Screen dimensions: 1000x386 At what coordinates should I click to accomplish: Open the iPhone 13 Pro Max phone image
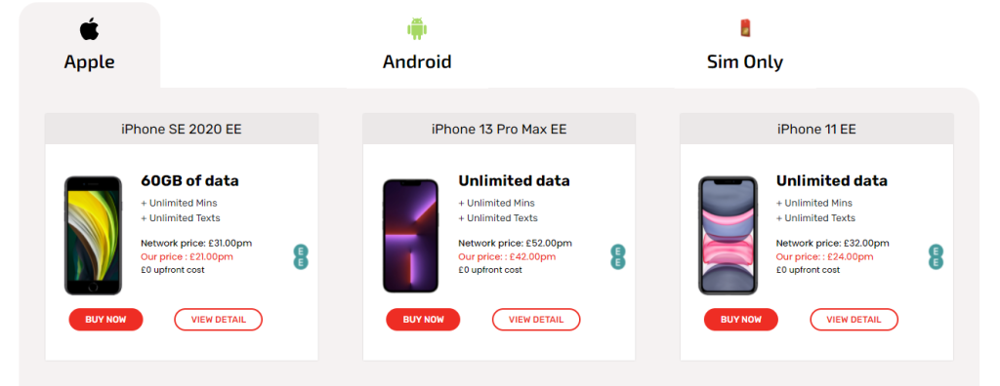point(411,236)
